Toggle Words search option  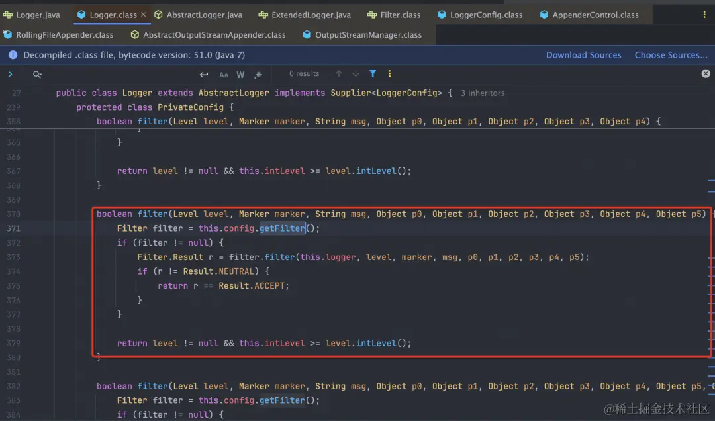240,75
